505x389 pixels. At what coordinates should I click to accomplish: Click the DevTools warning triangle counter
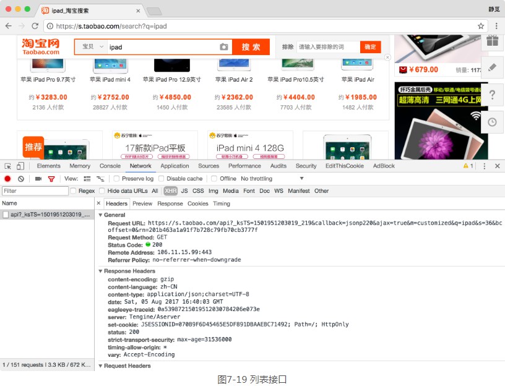[x=468, y=166]
